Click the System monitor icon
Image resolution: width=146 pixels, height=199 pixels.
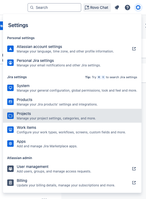(x=10, y=88)
